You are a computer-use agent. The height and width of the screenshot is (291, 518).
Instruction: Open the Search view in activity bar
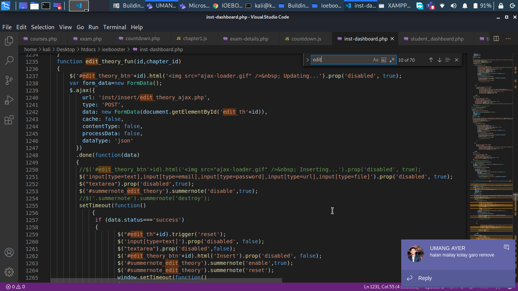9,61
